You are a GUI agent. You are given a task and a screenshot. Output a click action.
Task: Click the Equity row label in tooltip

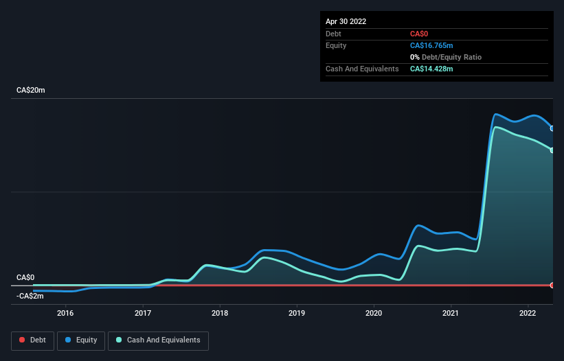tap(336, 45)
